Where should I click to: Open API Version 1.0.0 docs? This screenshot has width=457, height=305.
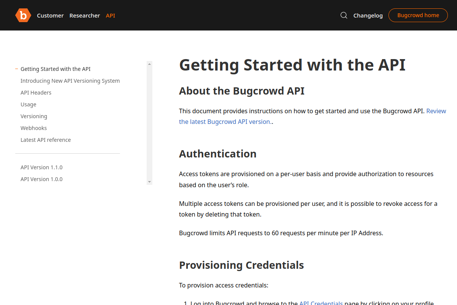tap(42, 179)
